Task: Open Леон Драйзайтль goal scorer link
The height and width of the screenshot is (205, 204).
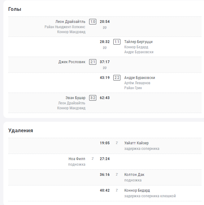Action: click(x=70, y=22)
